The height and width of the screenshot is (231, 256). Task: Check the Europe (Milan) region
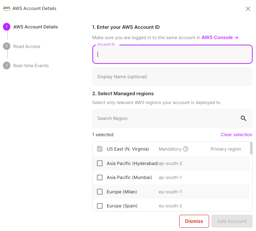100,192
